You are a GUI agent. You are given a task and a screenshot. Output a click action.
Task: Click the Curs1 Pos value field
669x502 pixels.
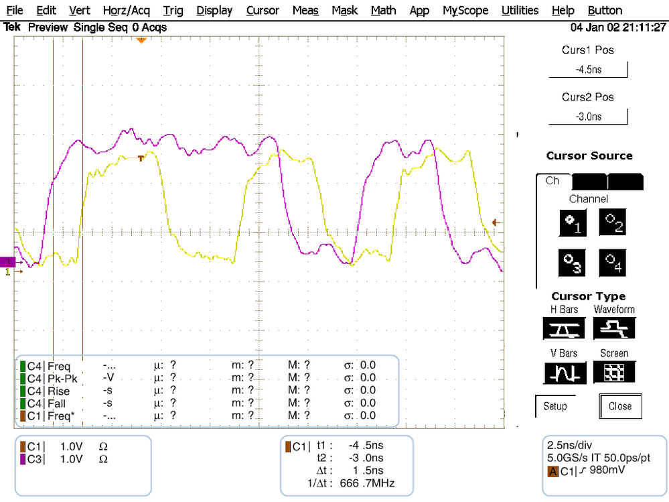588,70
